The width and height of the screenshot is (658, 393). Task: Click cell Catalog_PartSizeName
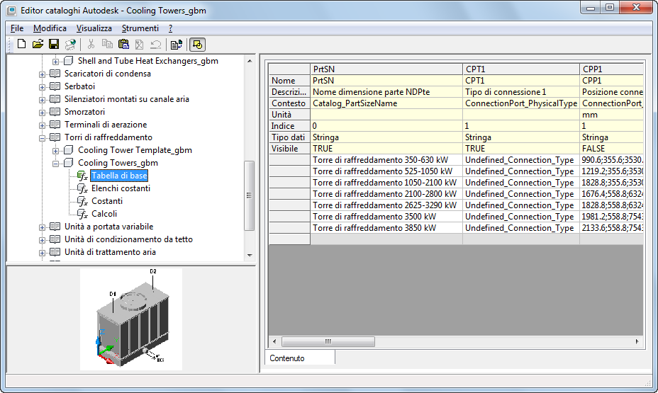click(x=386, y=103)
